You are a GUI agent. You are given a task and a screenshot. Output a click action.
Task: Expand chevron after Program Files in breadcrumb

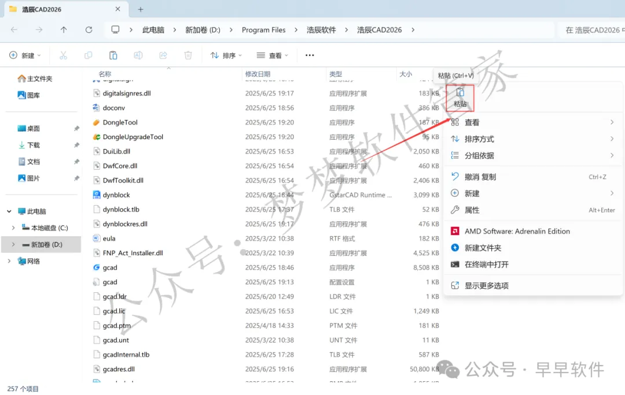click(296, 30)
